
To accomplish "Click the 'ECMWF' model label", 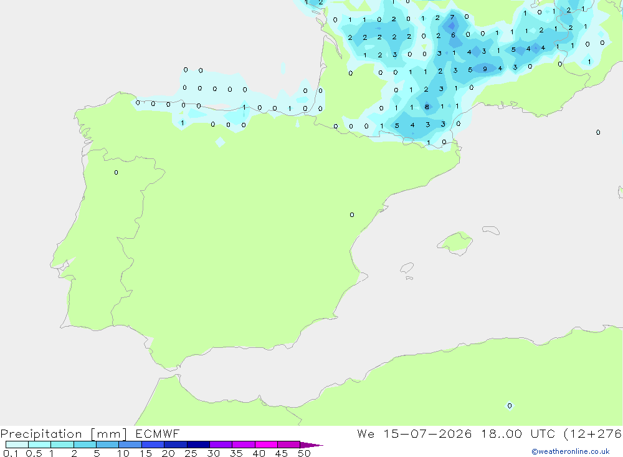I will coord(158,433).
